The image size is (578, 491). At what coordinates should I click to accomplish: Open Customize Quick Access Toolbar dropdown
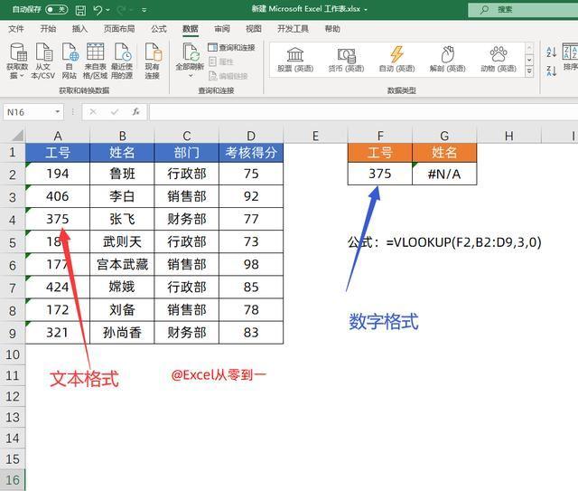pyautogui.click(x=144, y=10)
